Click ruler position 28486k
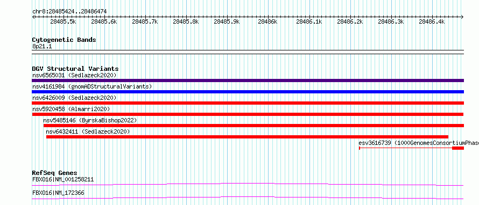Image resolution: width=479 pixels, height=205 pixels. [x=267, y=21]
